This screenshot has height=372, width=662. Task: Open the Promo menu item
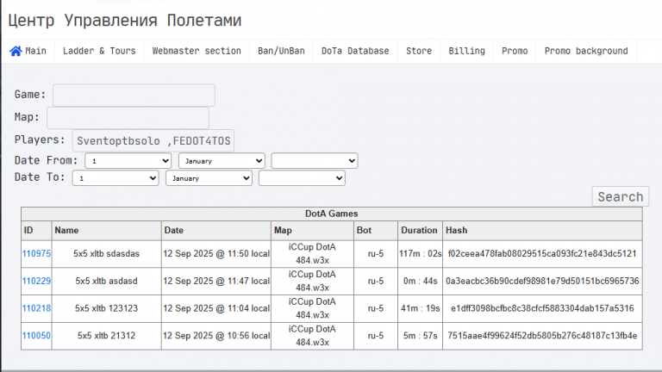[x=515, y=51]
